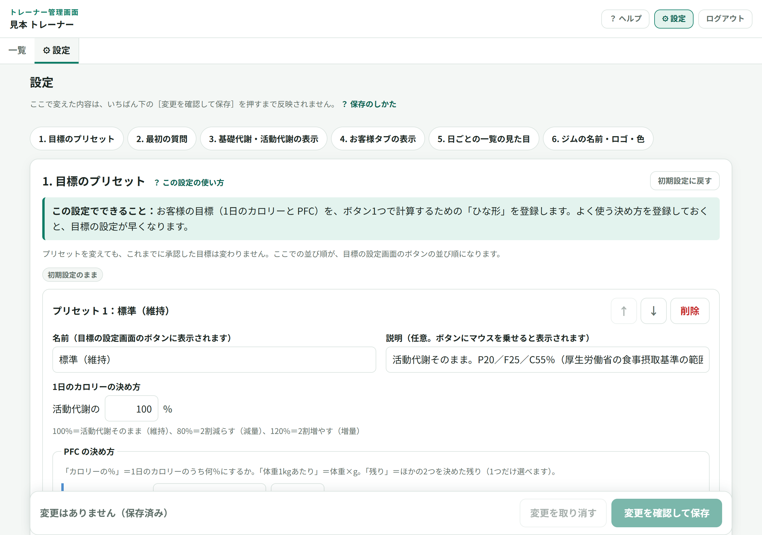Viewport: 762px width, 535px height.
Task: Click 初期設定に戻す button
Action: point(684,181)
